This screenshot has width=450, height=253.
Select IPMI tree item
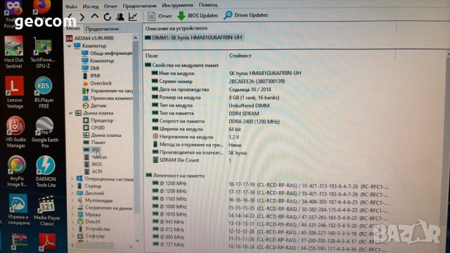[91, 76]
